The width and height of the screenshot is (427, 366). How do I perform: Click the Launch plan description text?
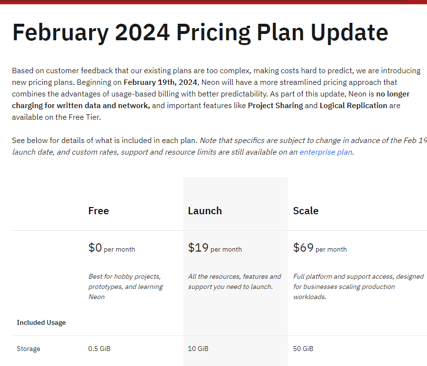tap(235, 282)
